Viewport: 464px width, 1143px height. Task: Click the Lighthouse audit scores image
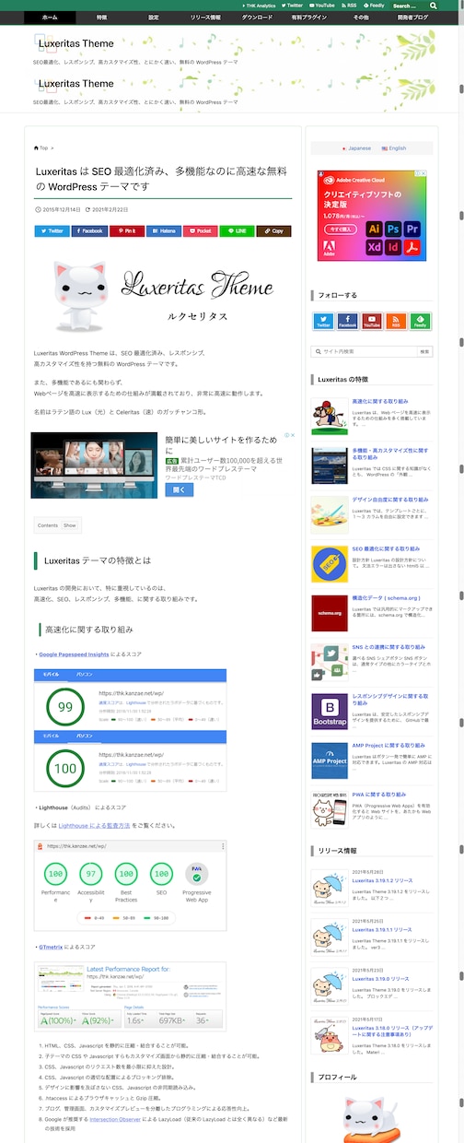130,886
